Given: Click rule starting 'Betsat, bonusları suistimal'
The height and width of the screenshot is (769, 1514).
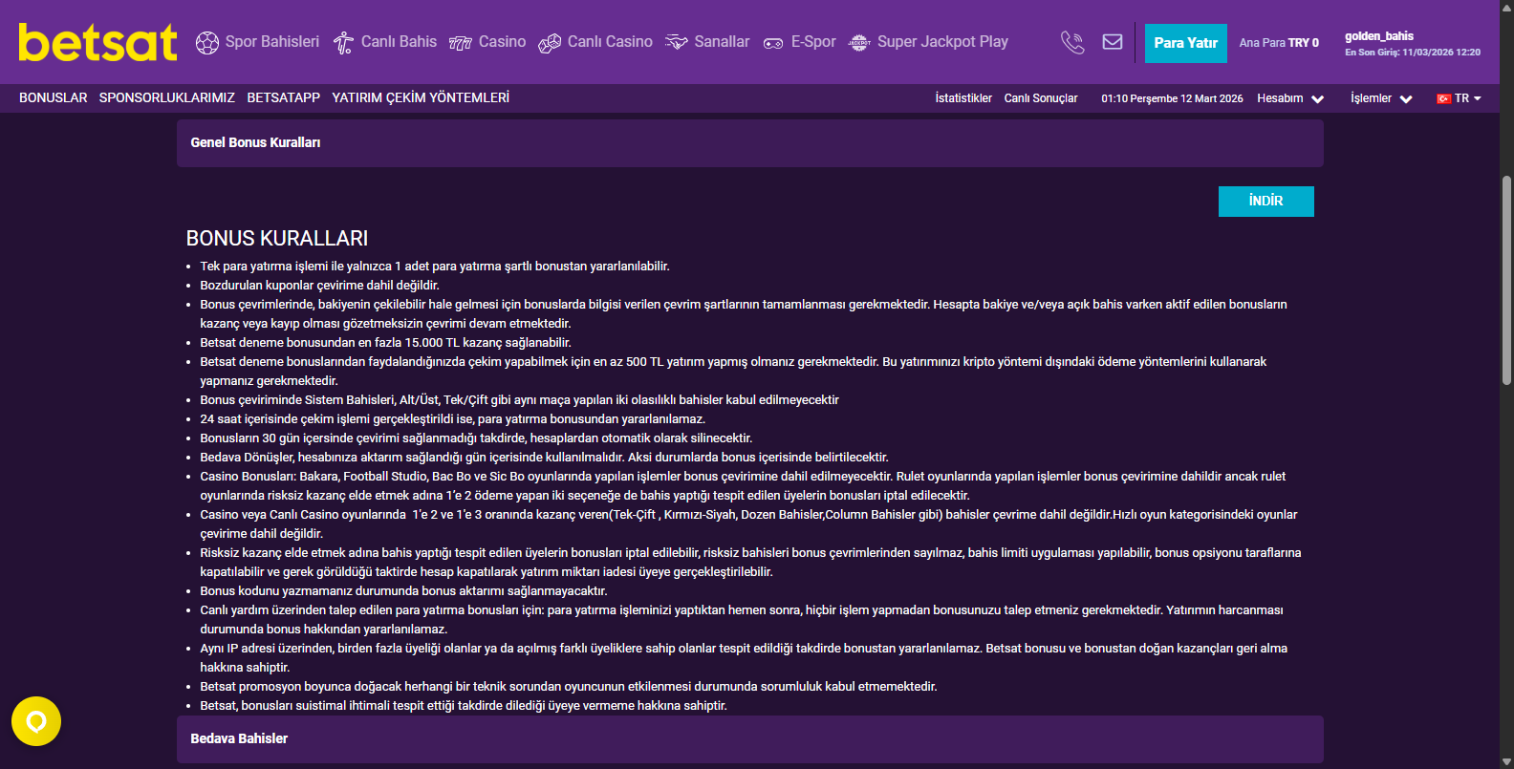Looking at the screenshot, I should [x=464, y=706].
